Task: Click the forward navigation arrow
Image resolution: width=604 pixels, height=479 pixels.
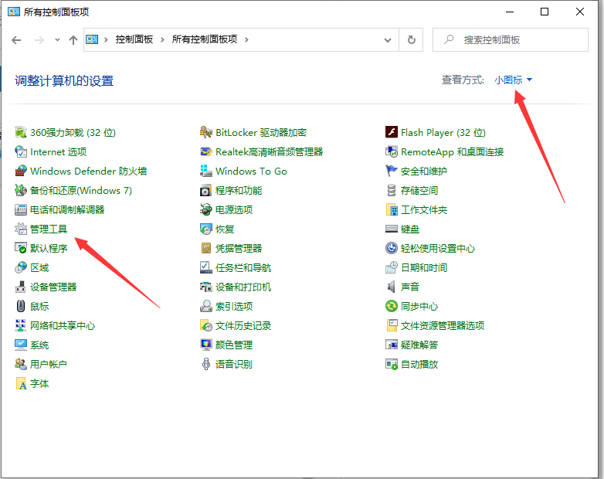Action: (39, 39)
